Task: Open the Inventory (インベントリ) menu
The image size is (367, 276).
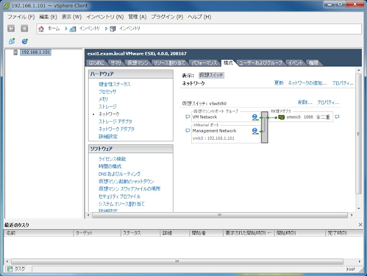Action: 105,17
